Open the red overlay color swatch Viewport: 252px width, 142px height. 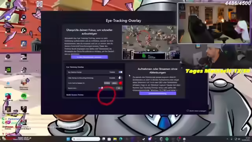pyautogui.click(x=120, y=83)
